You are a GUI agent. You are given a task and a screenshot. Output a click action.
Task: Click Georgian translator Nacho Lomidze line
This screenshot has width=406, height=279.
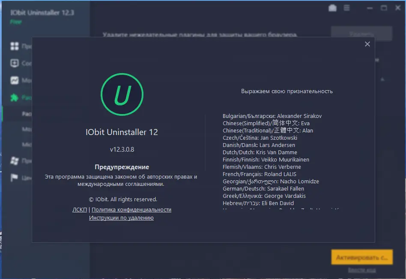click(x=271, y=181)
